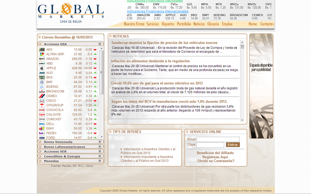Click stock list scrollbar down arrow

point(102,137)
